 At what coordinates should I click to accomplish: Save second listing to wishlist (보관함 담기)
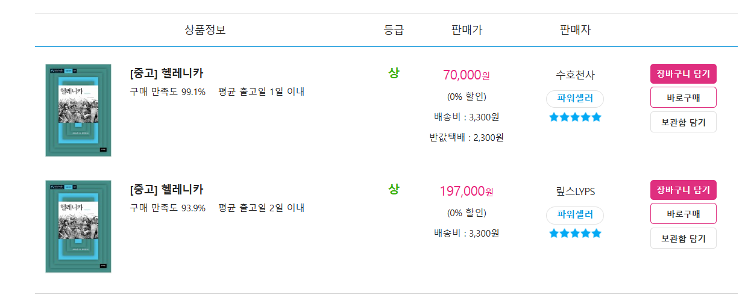(683, 238)
